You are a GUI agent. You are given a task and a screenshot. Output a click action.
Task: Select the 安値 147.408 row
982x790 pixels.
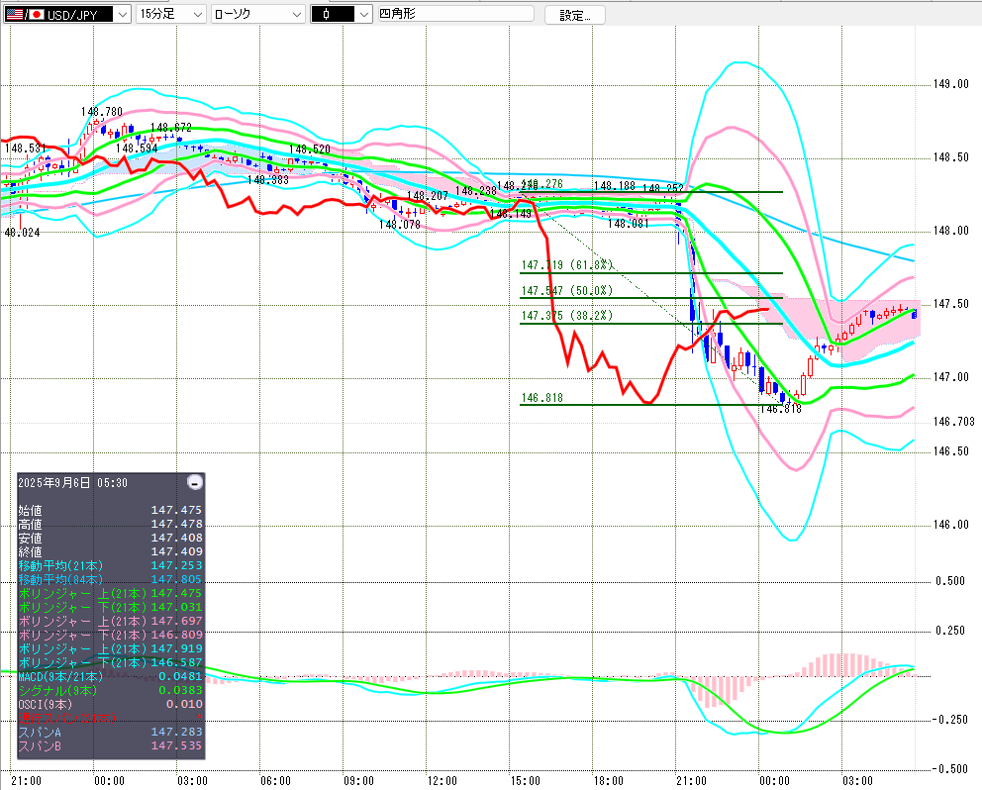110,539
